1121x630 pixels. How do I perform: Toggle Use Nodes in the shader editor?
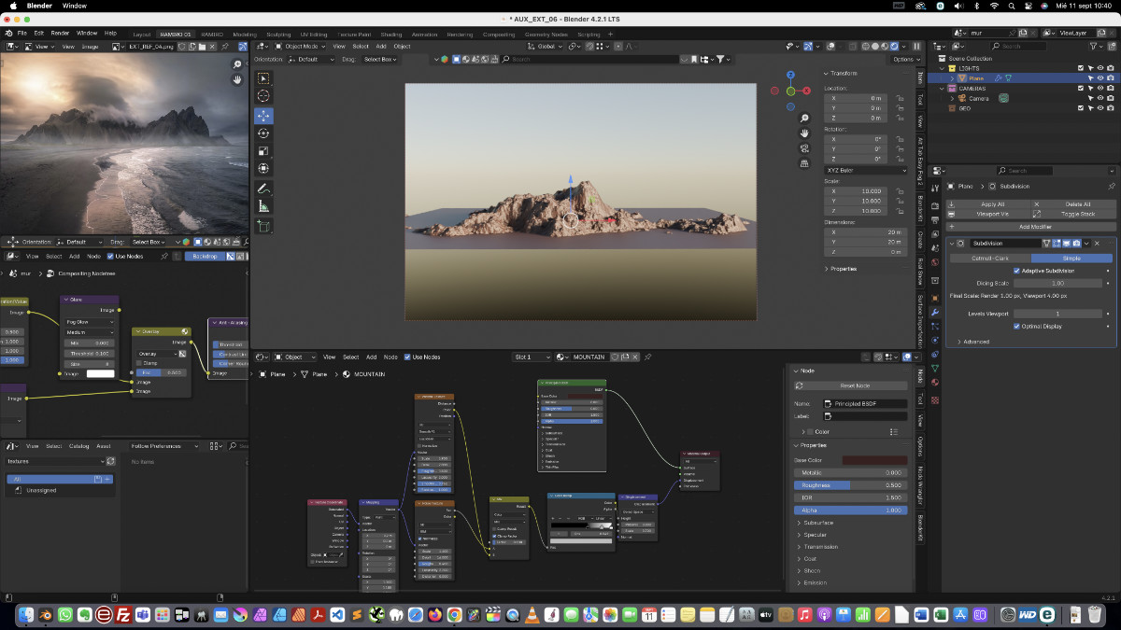(x=408, y=357)
